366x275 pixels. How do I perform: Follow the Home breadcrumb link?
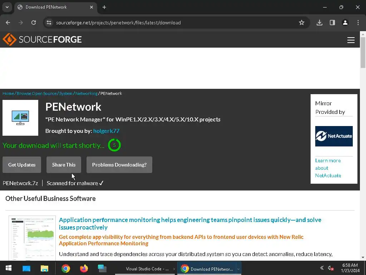click(8, 93)
